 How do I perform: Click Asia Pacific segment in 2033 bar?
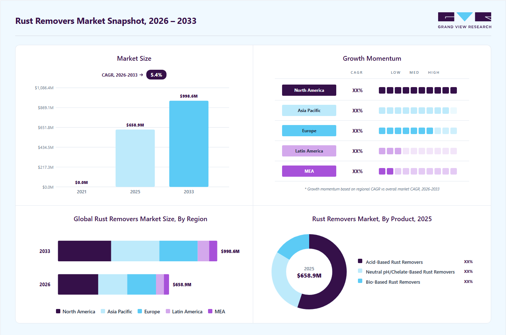click(135, 251)
